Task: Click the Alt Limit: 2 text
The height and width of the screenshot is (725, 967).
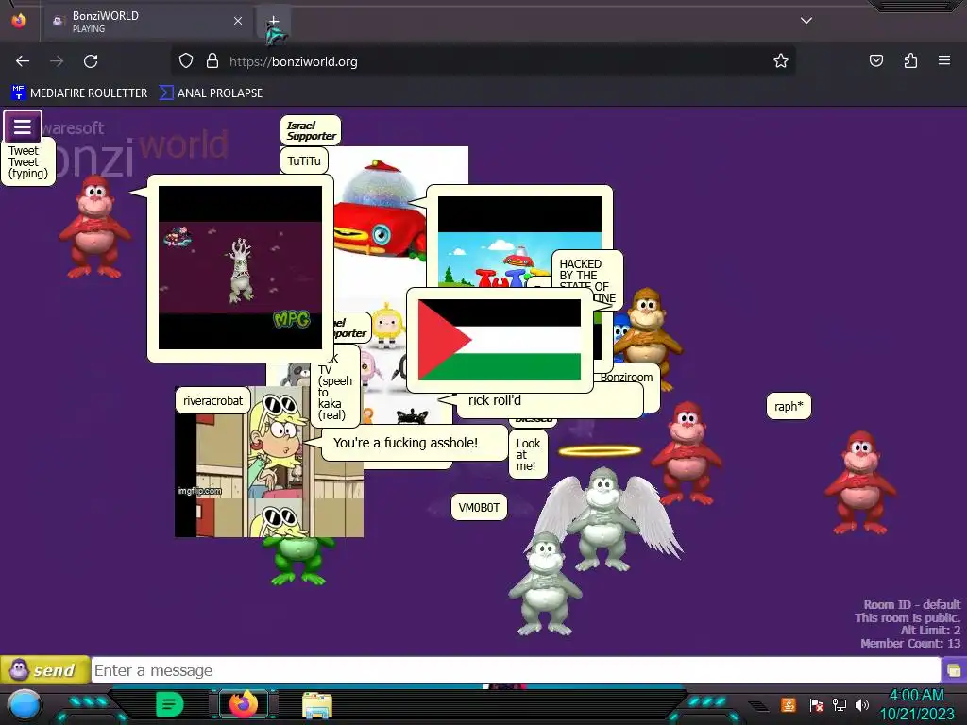Action: [x=930, y=630]
